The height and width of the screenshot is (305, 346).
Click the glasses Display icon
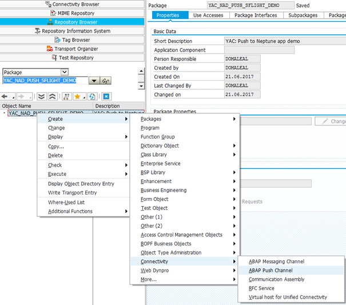[x=105, y=81]
